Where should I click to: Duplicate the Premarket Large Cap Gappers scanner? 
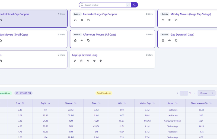[88, 20]
